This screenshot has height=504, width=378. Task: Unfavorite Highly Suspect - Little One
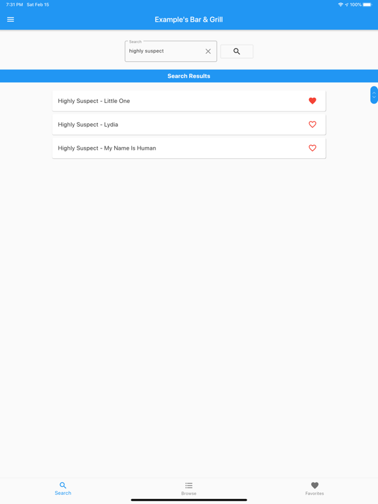pyautogui.click(x=312, y=101)
